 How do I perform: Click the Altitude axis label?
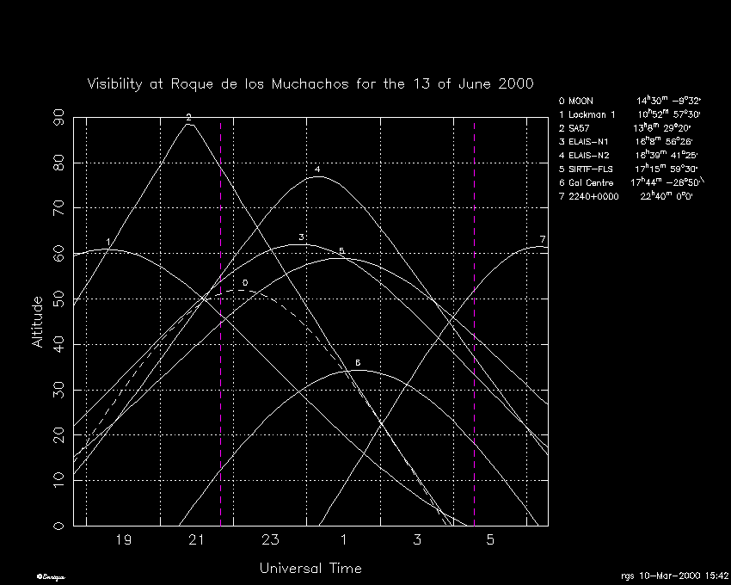pos(37,322)
